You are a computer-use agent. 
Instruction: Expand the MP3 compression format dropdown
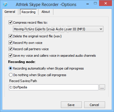pyautogui.click(x=58, y=29)
